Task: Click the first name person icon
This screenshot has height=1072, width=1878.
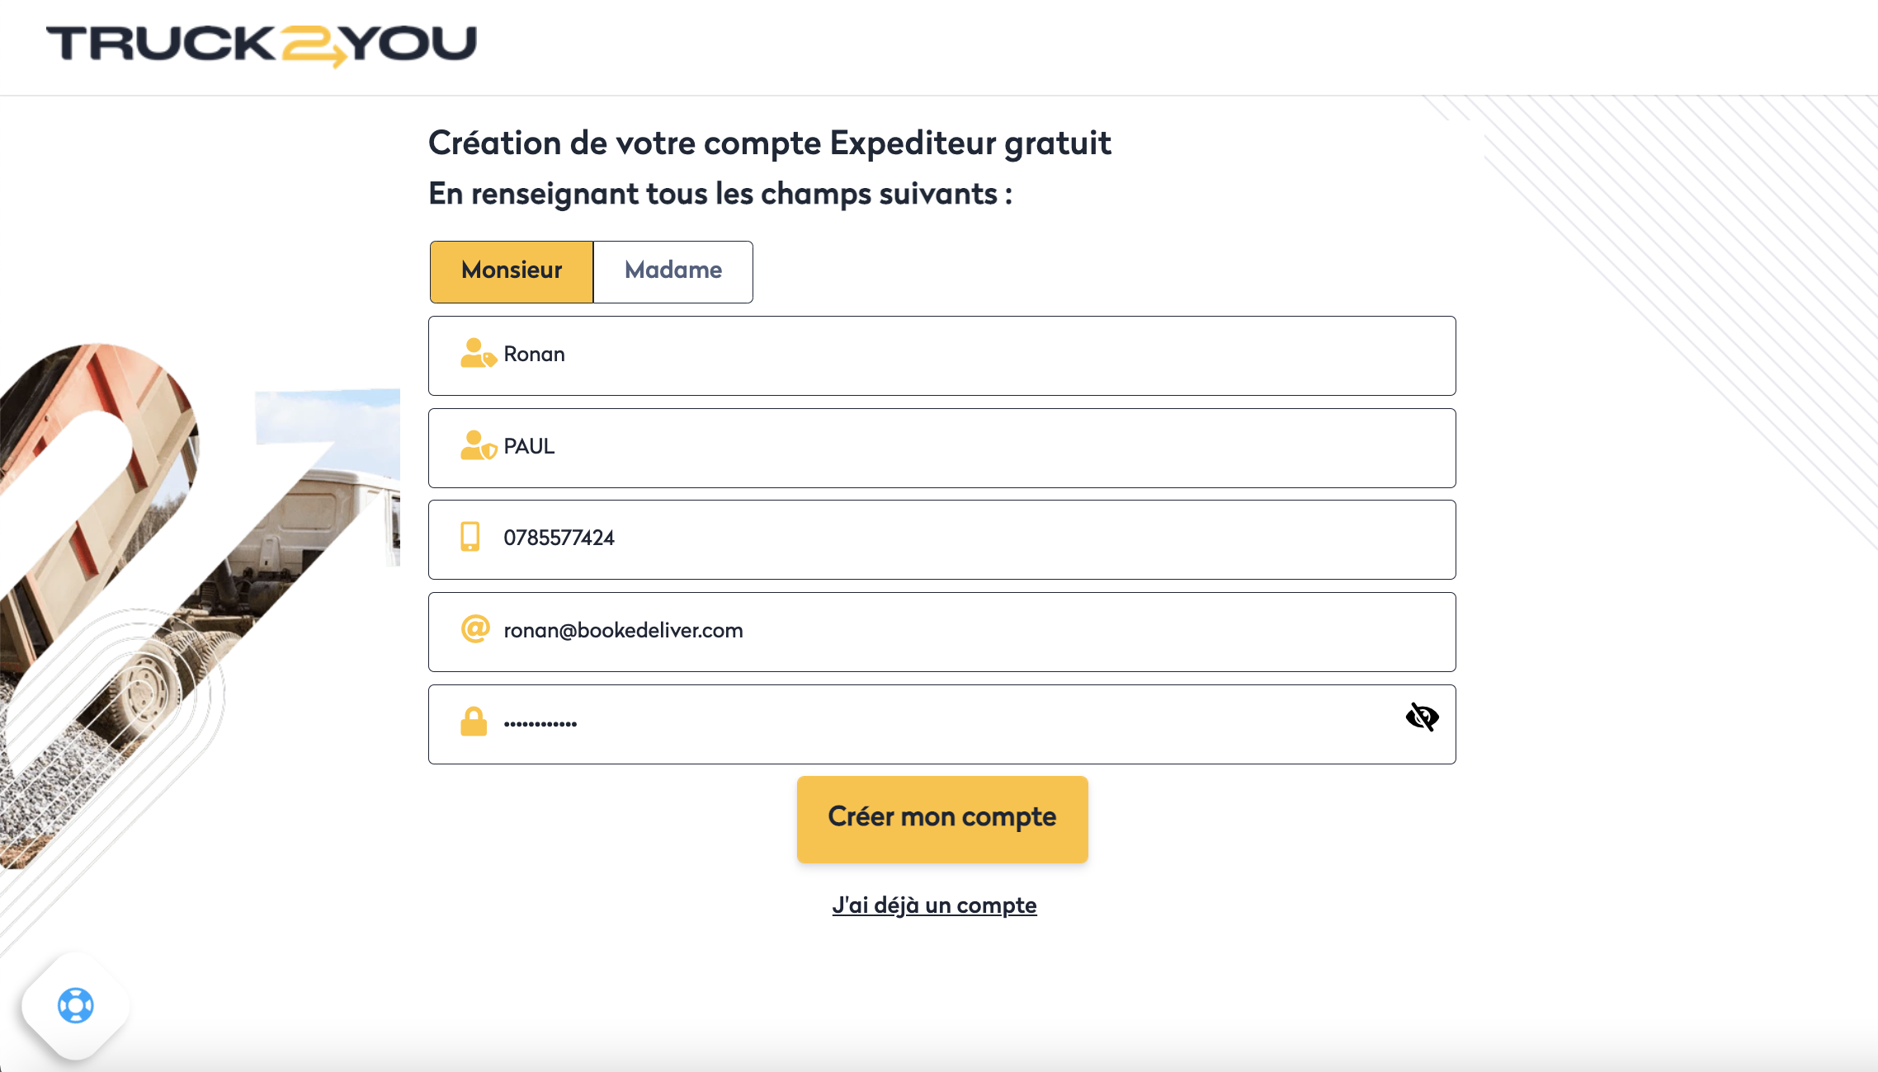Action: (477, 354)
